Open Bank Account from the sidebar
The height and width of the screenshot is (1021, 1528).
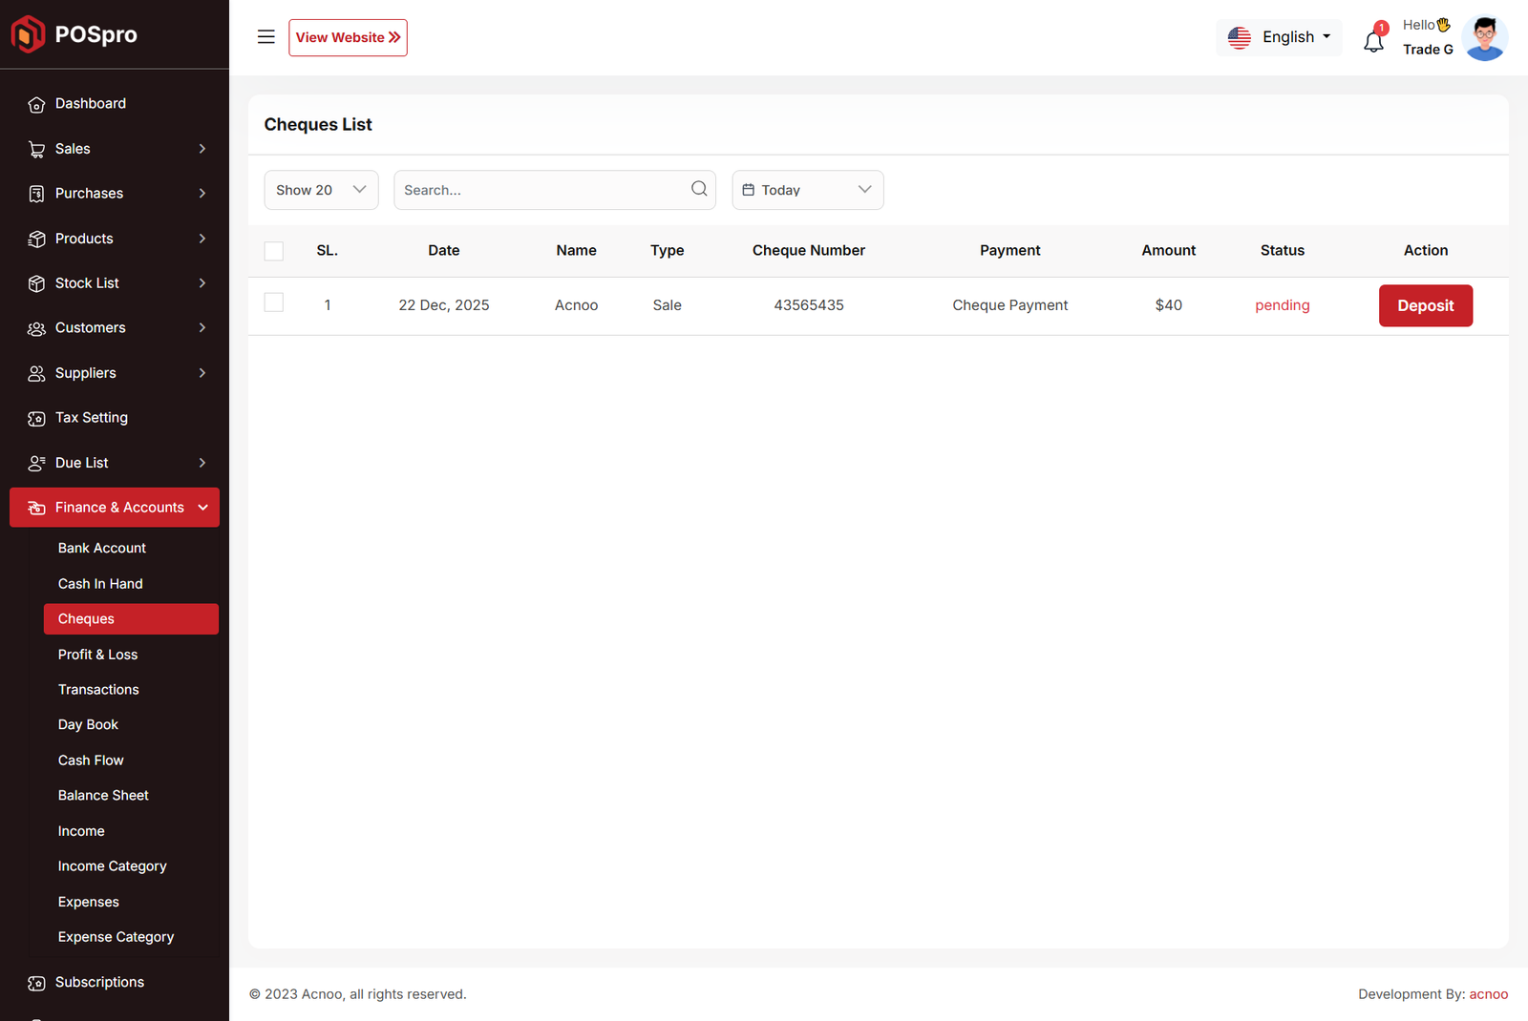pos(102,548)
